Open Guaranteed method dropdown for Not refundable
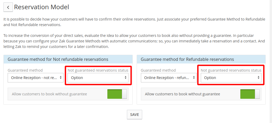272x123 pixels. click(x=36, y=78)
